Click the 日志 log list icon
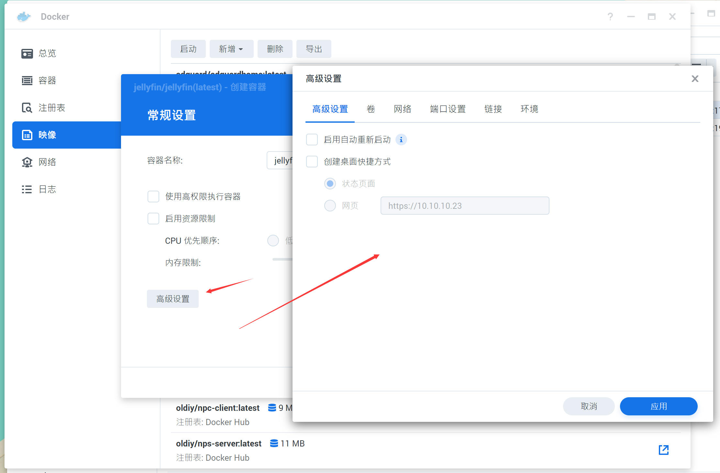This screenshot has width=720, height=473. click(27, 189)
